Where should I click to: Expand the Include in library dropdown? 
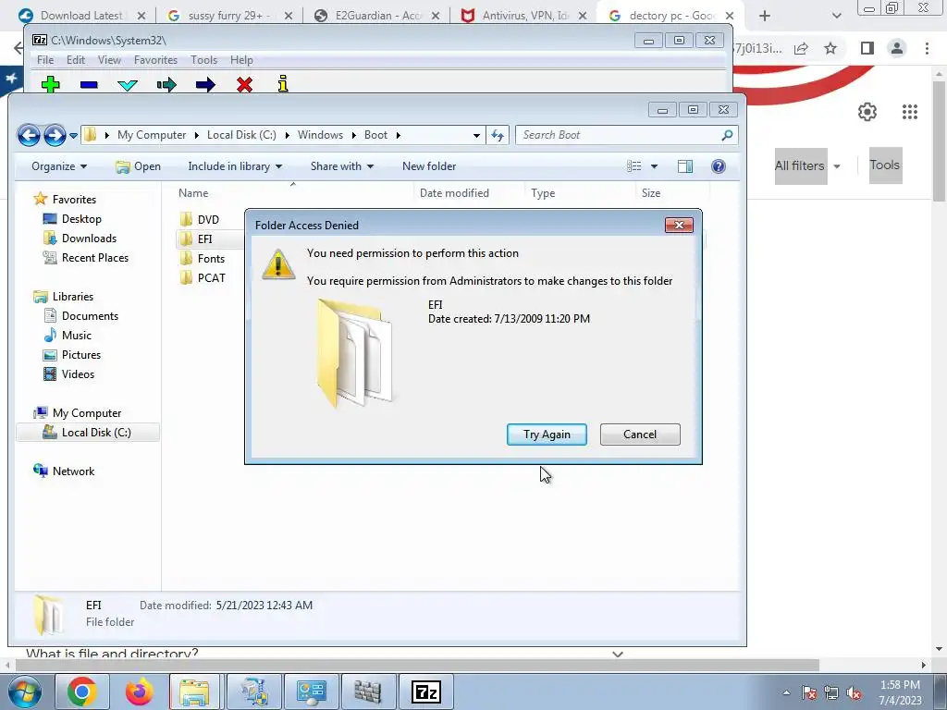point(235,166)
